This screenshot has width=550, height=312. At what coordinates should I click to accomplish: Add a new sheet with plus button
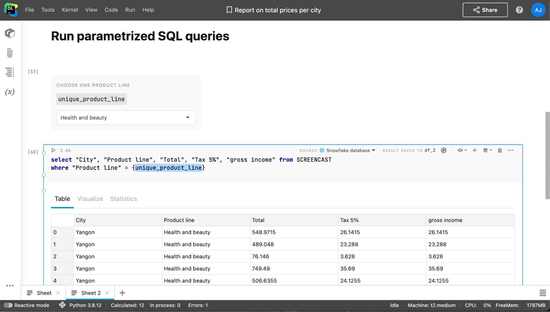[122, 293]
